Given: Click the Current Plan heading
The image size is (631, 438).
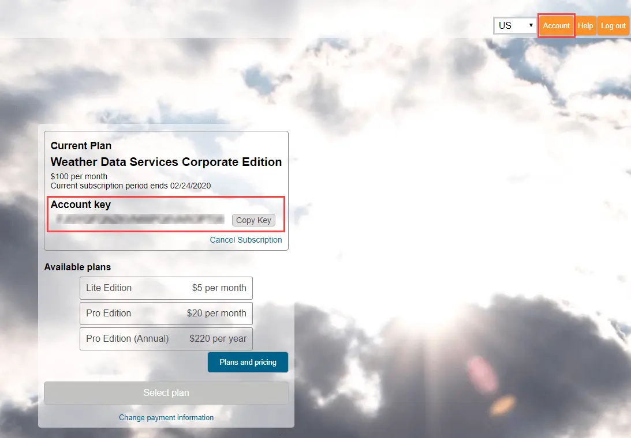Looking at the screenshot, I should click(81, 146).
